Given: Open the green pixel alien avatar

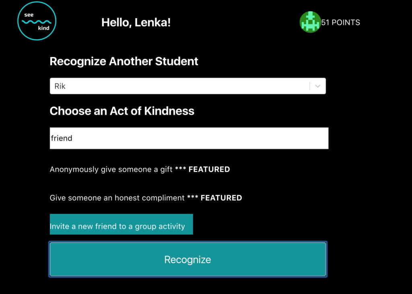Looking at the screenshot, I should click(x=310, y=22).
